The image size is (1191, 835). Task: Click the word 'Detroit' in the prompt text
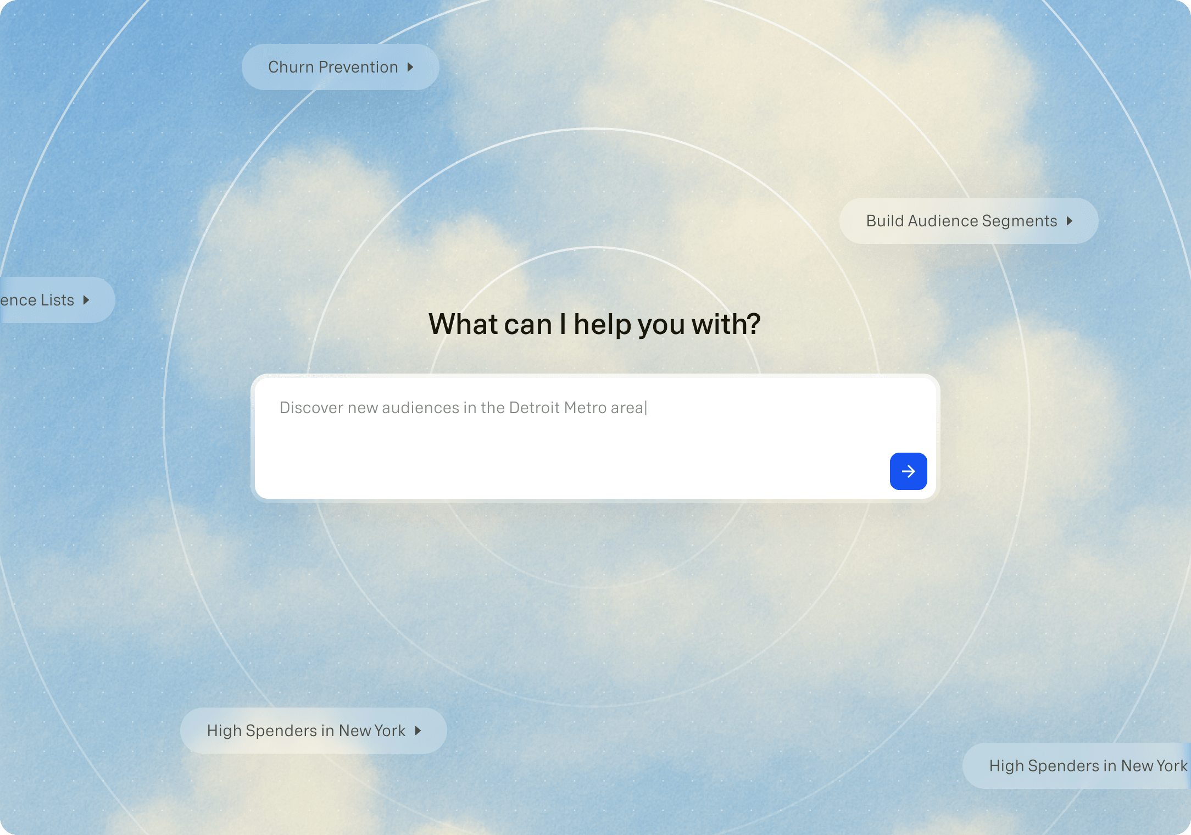click(x=534, y=408)
